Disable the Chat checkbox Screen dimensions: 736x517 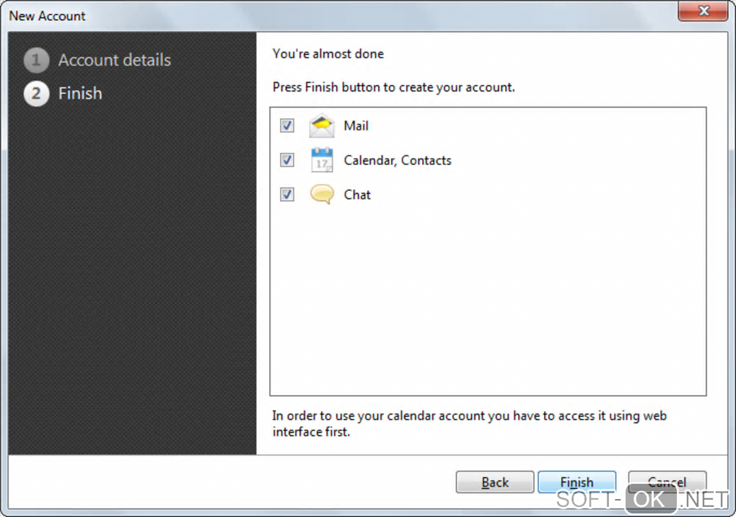click(287, 195)
